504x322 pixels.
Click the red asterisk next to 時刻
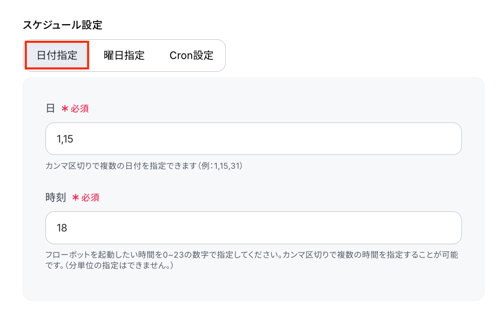tap(75, 197)
